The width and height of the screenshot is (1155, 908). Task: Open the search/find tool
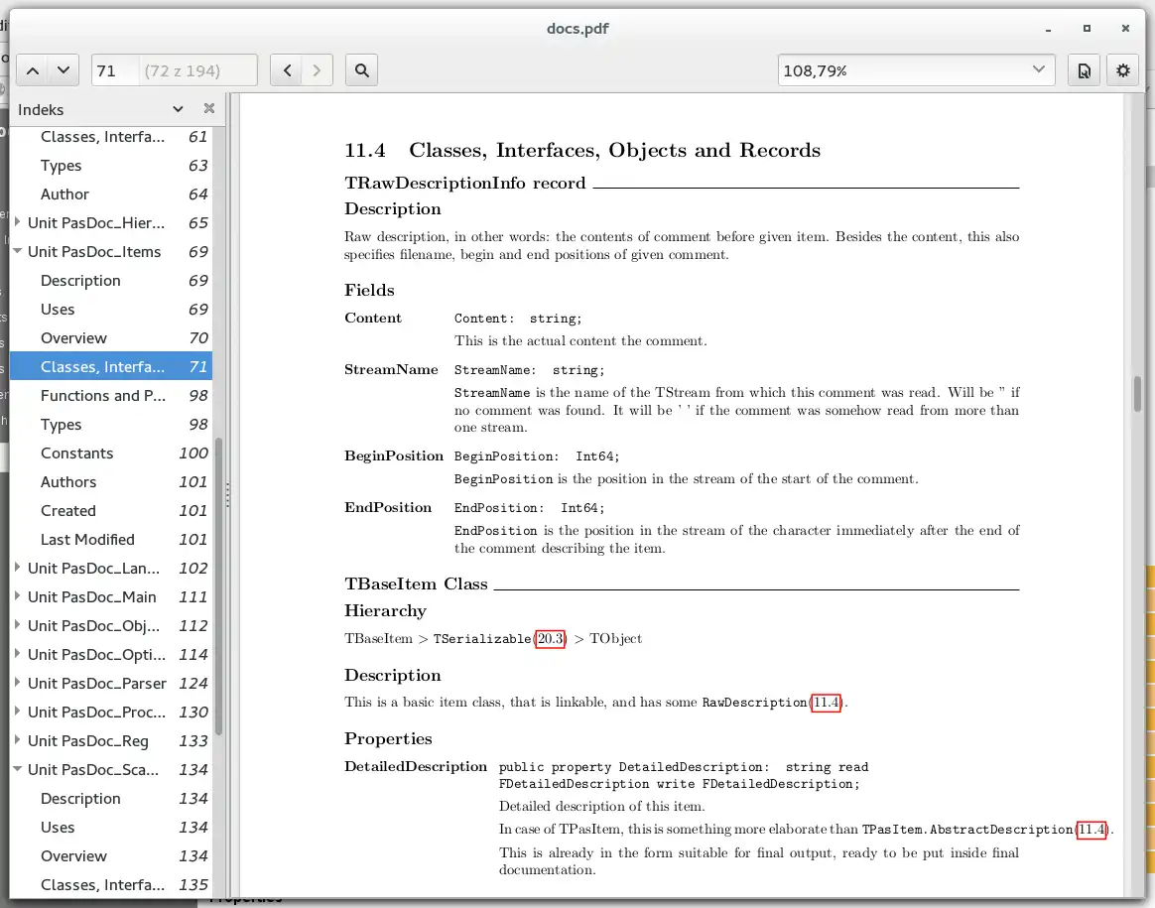361,70
